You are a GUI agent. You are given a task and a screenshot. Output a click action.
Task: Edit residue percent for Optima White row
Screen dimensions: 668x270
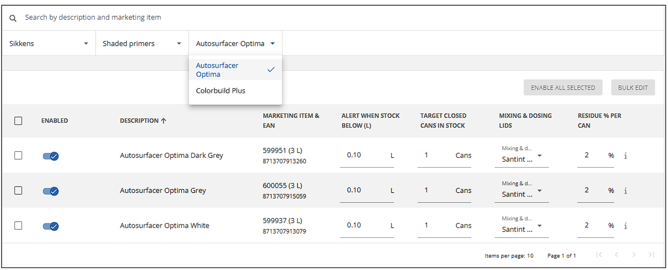point(596,226)
